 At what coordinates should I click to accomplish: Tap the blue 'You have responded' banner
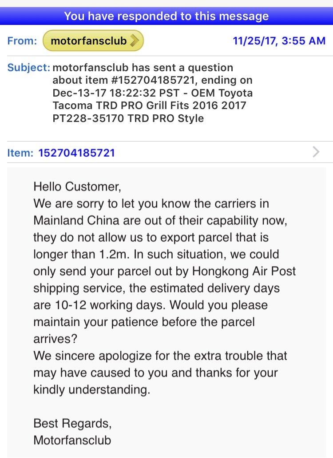point(166,16)
